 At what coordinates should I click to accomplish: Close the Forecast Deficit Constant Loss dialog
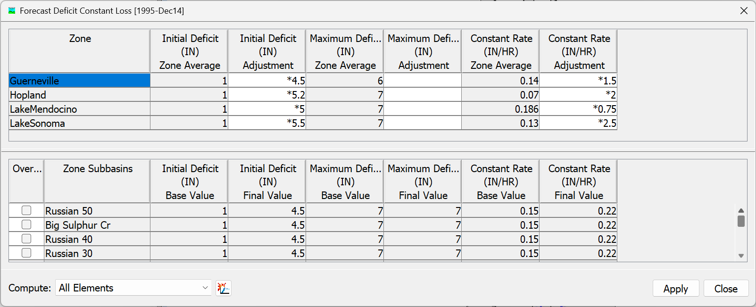pyautogui.click(x=744, y=10)
